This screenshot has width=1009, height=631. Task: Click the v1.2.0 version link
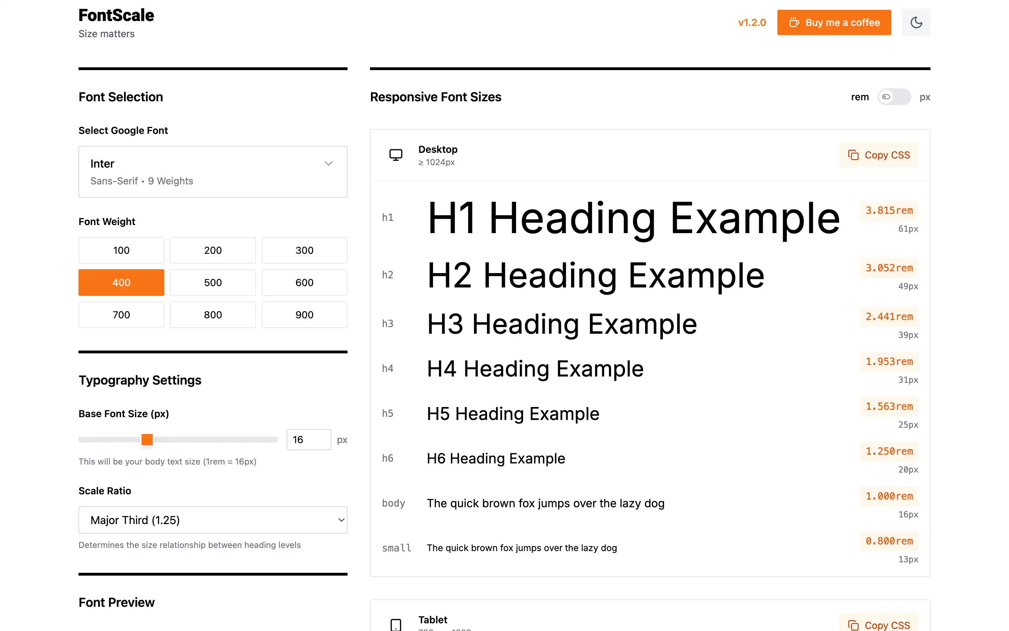[x=752, y=22]
